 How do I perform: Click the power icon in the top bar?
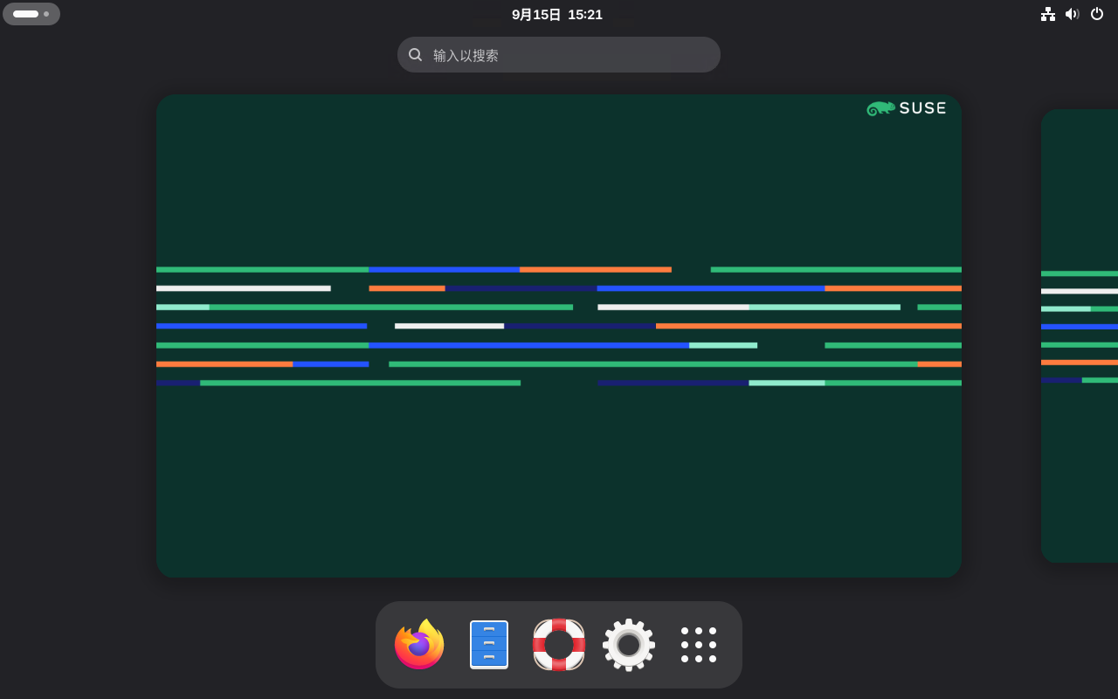pyautogui.click(x=1097, y=14)
